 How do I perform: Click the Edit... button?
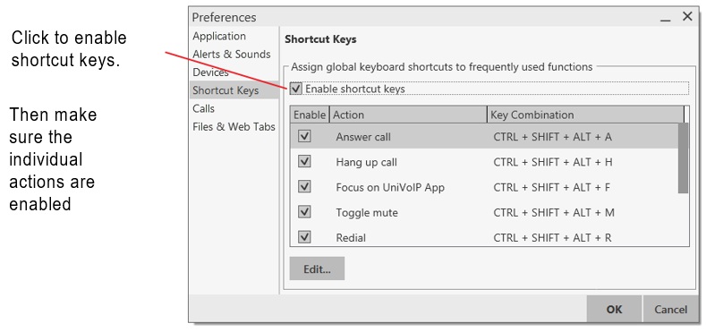tap(317, 269)
